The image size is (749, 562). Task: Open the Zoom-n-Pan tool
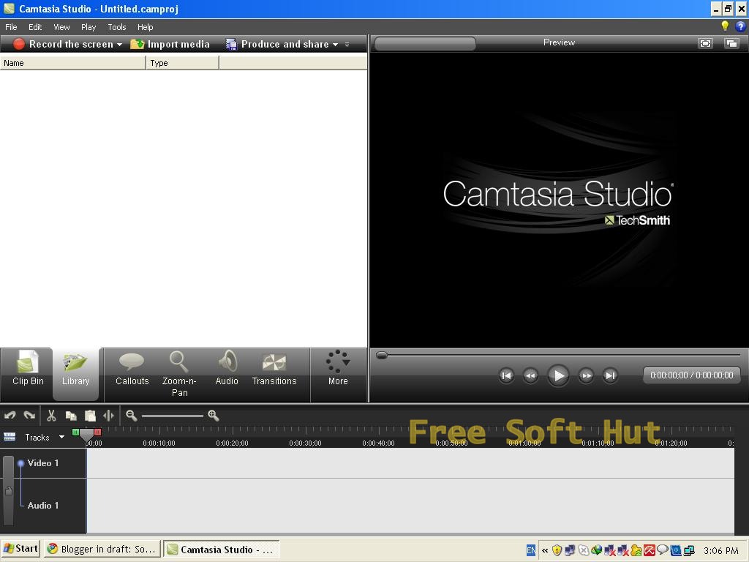coord(179,375)
